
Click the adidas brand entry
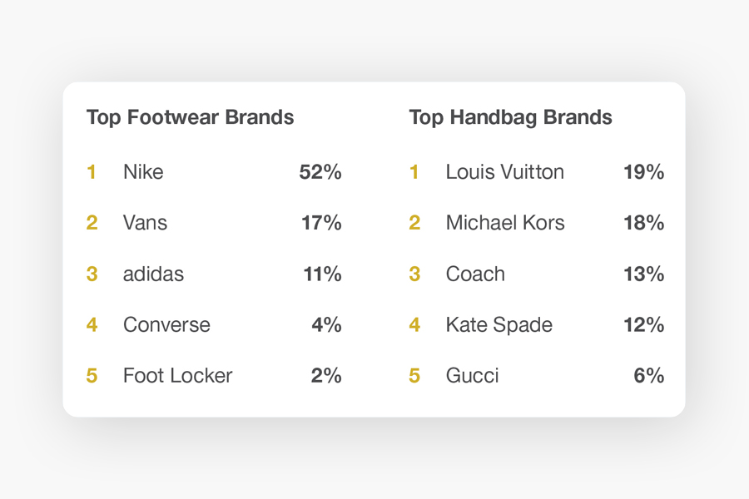click(x=153, y=274)
